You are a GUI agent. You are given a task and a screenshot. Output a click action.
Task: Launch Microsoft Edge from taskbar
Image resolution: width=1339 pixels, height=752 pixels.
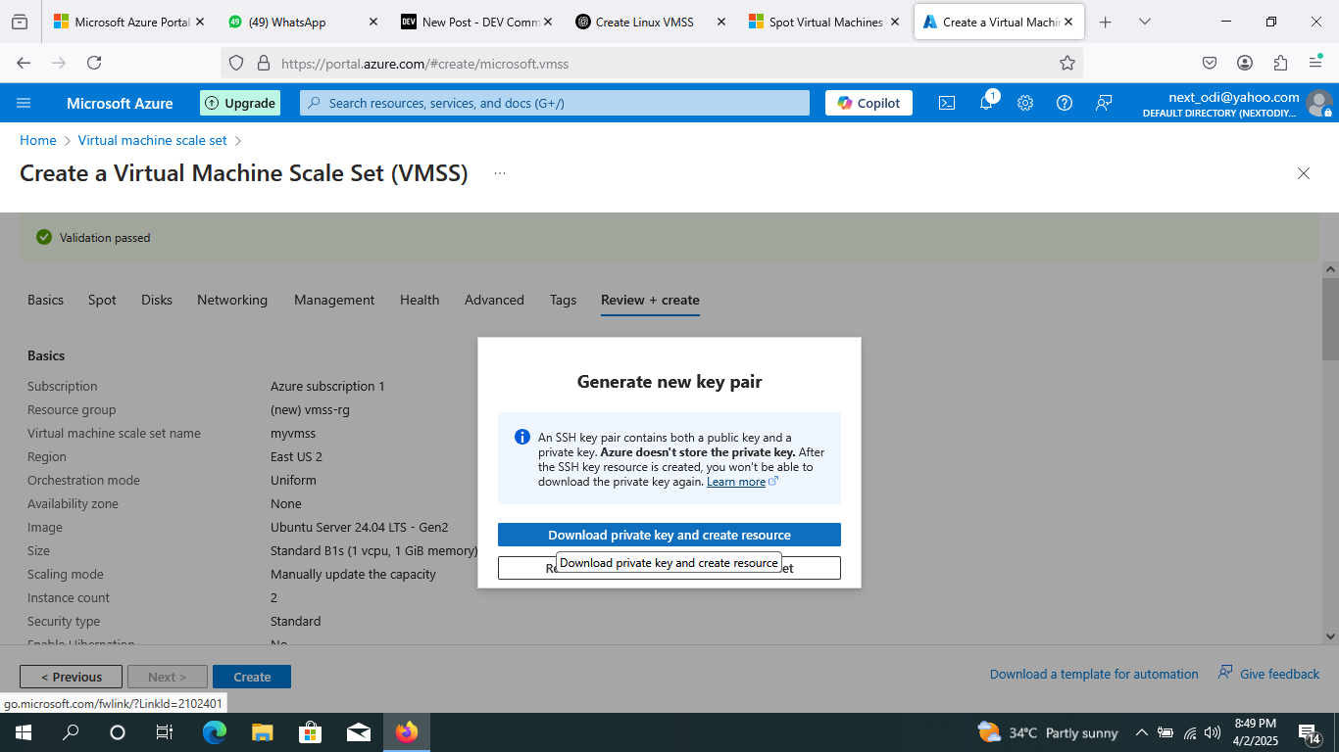[214, 732]
